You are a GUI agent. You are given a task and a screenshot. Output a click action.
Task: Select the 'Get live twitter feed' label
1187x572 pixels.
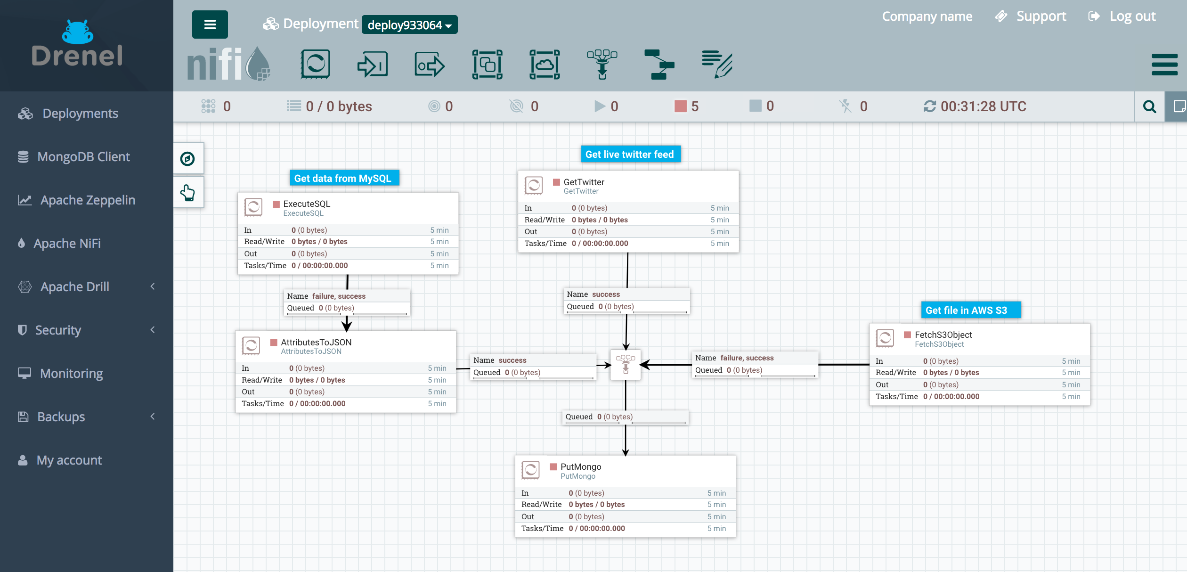pyautogui.click(x=631, y=154)
